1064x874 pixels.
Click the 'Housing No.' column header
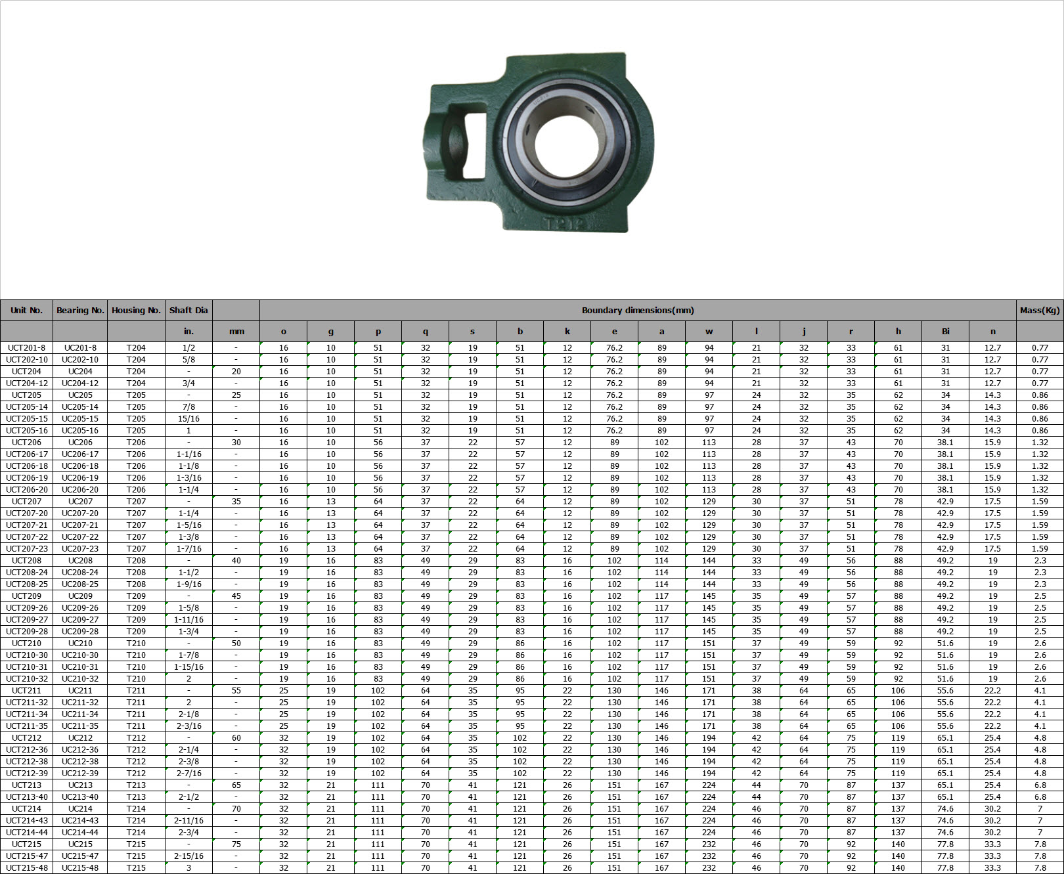pos(136,311)
